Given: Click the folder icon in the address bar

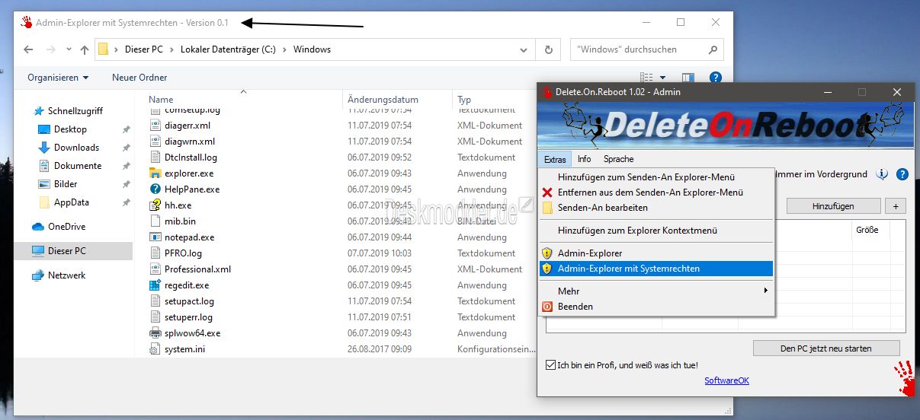Looking at the screenshot, I should 104,49.
